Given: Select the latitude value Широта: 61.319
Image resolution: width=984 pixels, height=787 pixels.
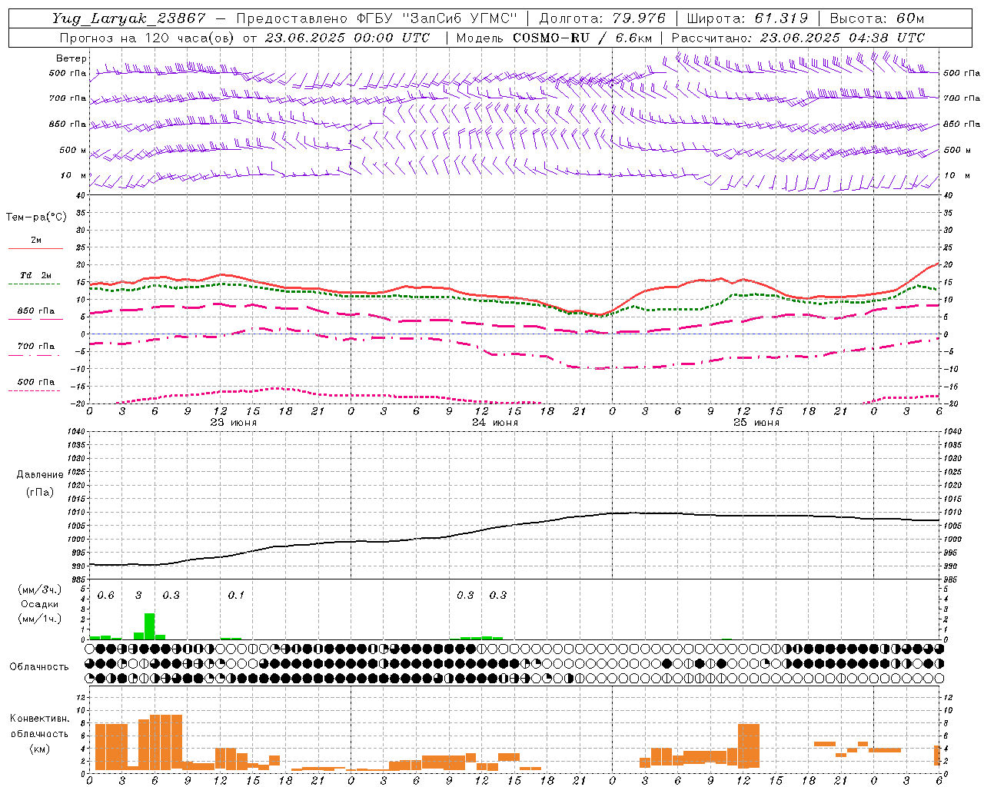Looking at the screenshot, I should point(747,18).
